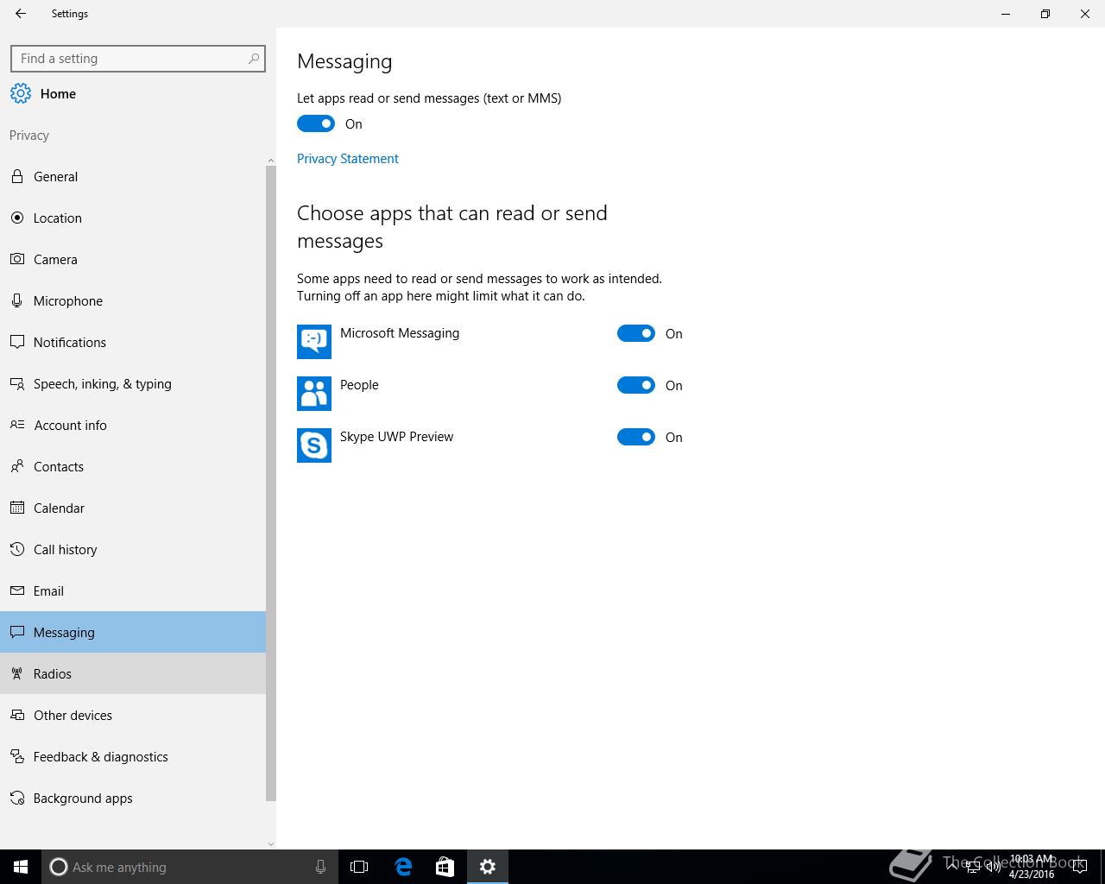Click the Notifications icon in the sidebar
The width and height of the screenshot is (1105, 884).
click(16, 342)
